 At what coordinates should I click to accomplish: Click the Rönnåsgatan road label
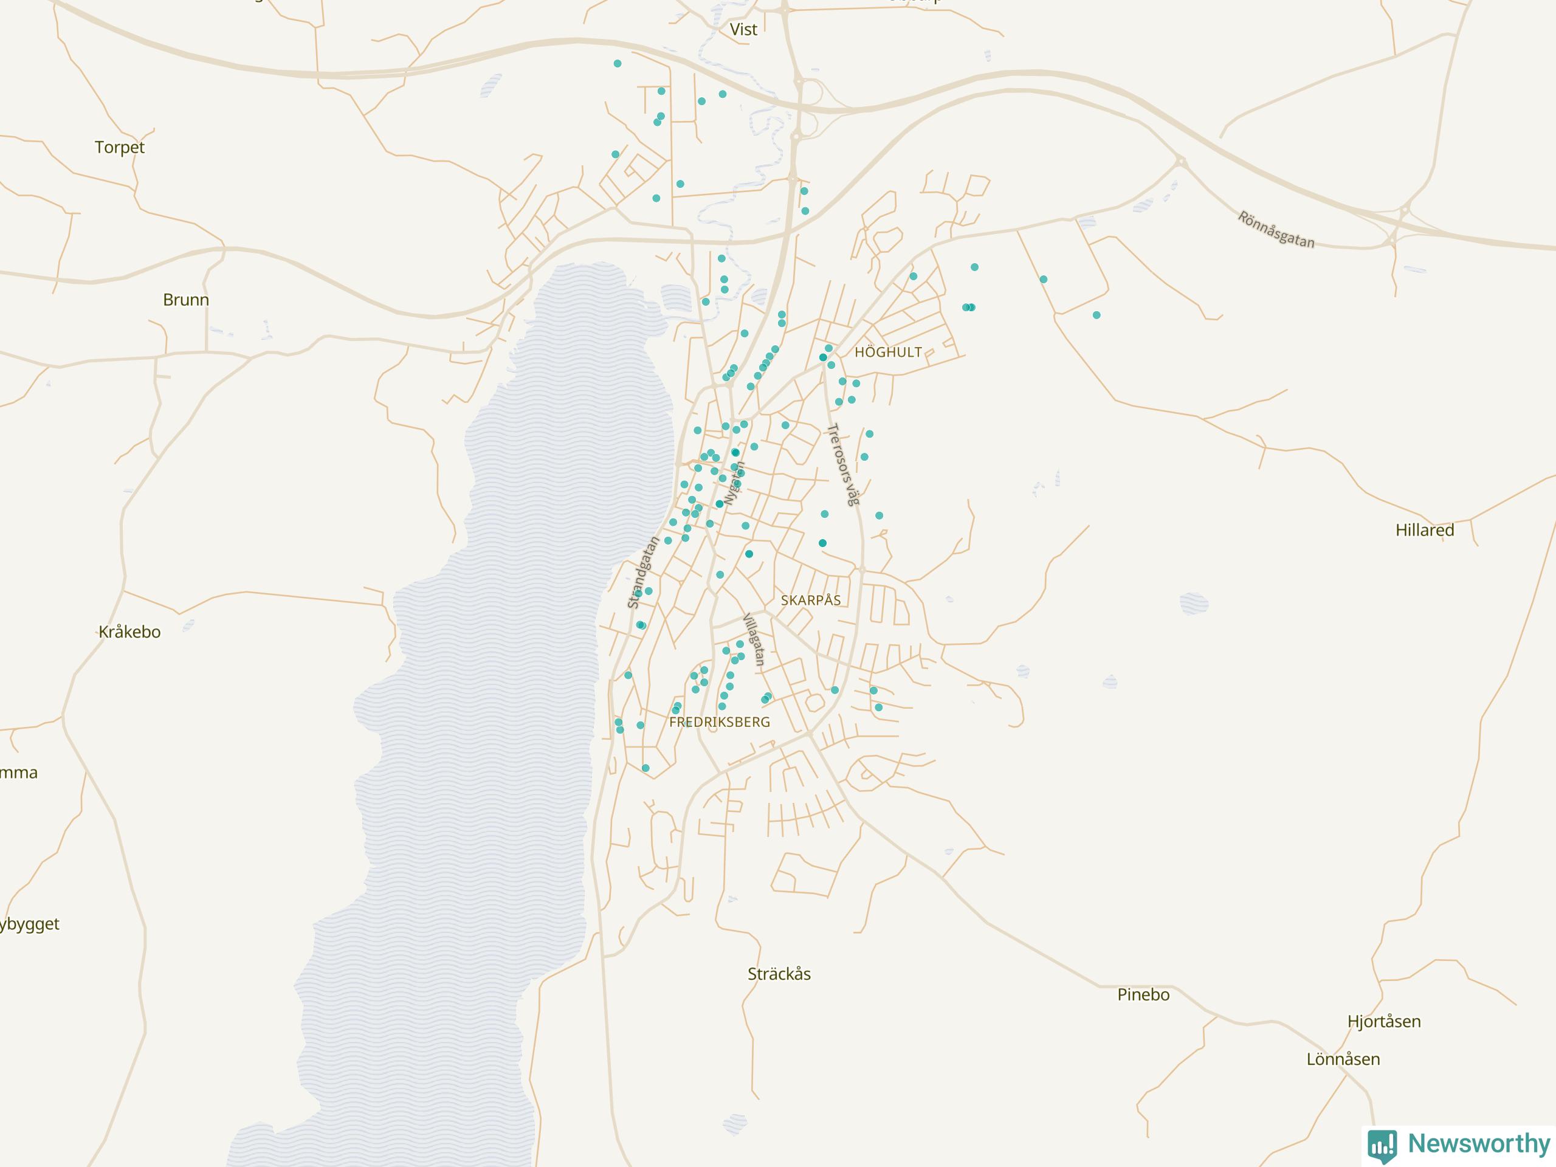pyautogui.click(x=1276, y=229)
